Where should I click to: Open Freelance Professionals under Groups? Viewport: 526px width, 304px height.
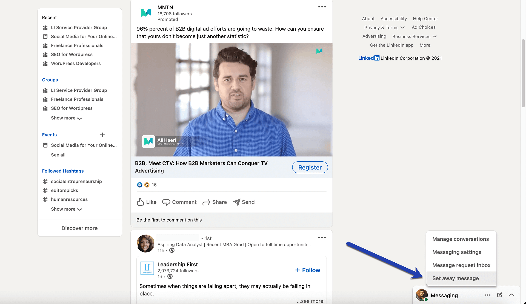pos(77,99)
